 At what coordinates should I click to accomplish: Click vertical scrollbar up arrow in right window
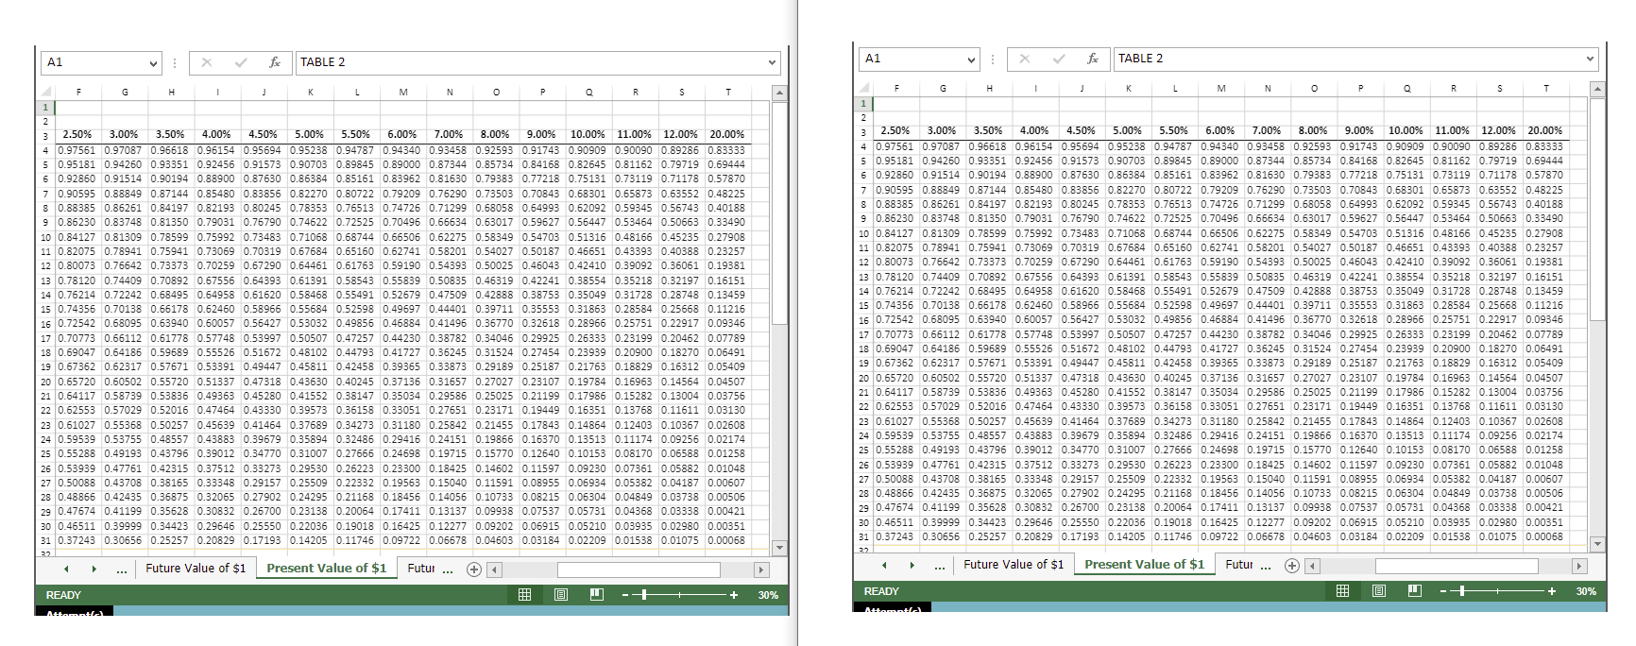tap(1597, 89)
